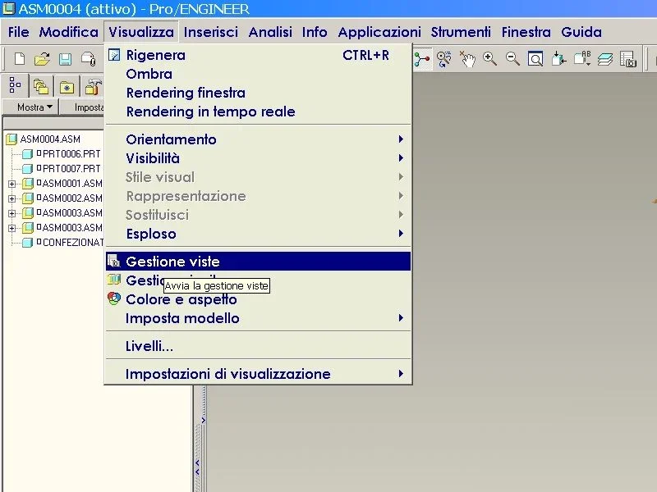Expand the Orientamento submenu
This screenshot has height=492, width=657.
tap(258, 139)
